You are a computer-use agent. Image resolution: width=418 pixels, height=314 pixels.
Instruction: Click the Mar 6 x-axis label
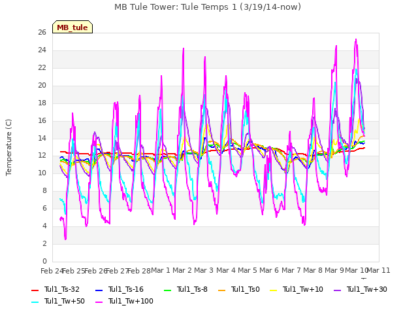[269, 270]
